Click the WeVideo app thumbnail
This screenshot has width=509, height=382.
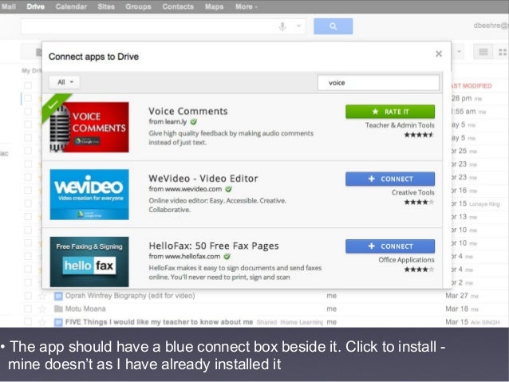coord(89,195)
